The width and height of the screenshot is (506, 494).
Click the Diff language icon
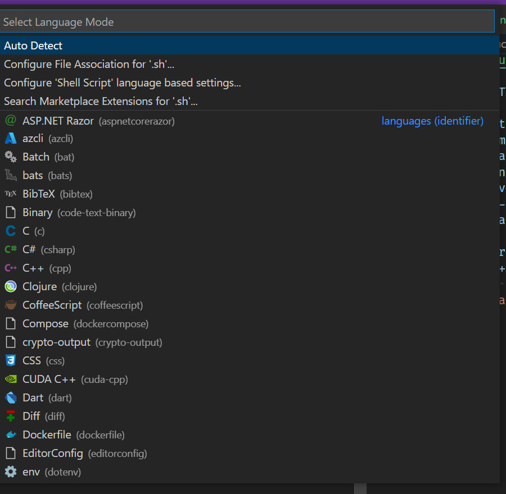click(x=11, y=416)
